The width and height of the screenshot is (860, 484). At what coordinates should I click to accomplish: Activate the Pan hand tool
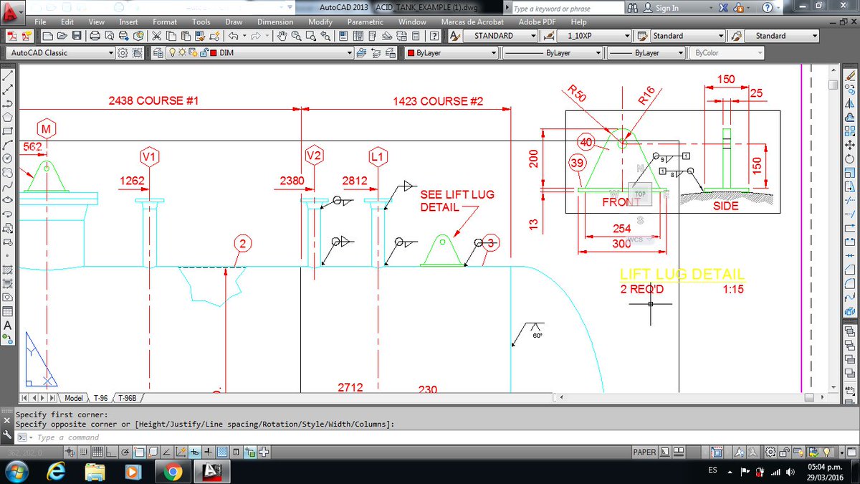(282, 36)
